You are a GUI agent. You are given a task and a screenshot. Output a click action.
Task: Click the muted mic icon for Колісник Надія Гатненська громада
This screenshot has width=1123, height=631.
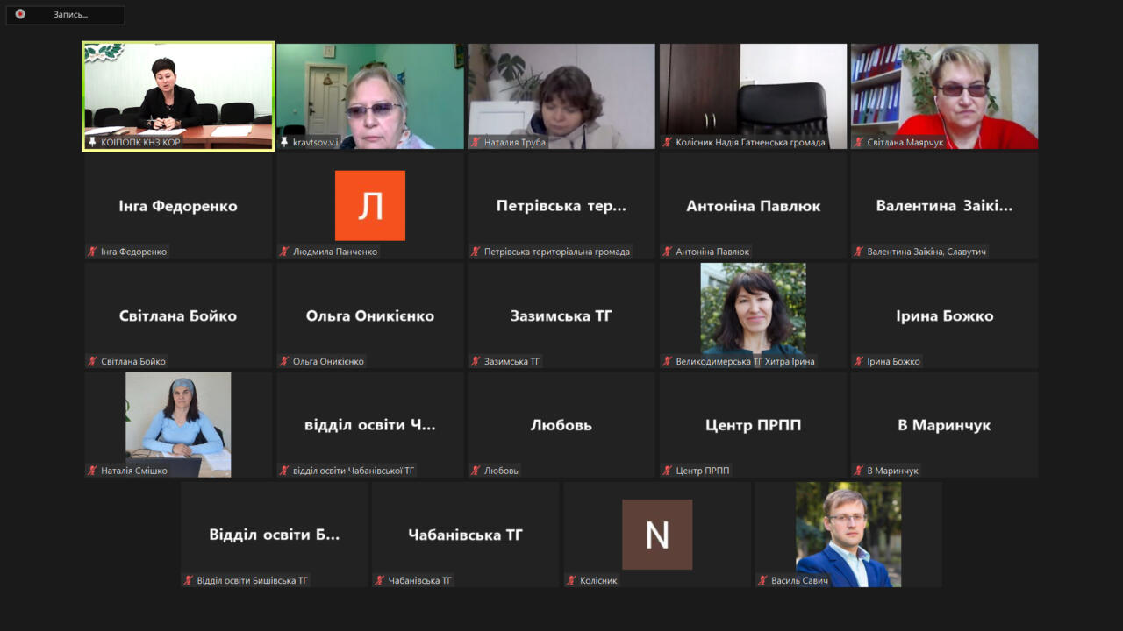(668, 142)
